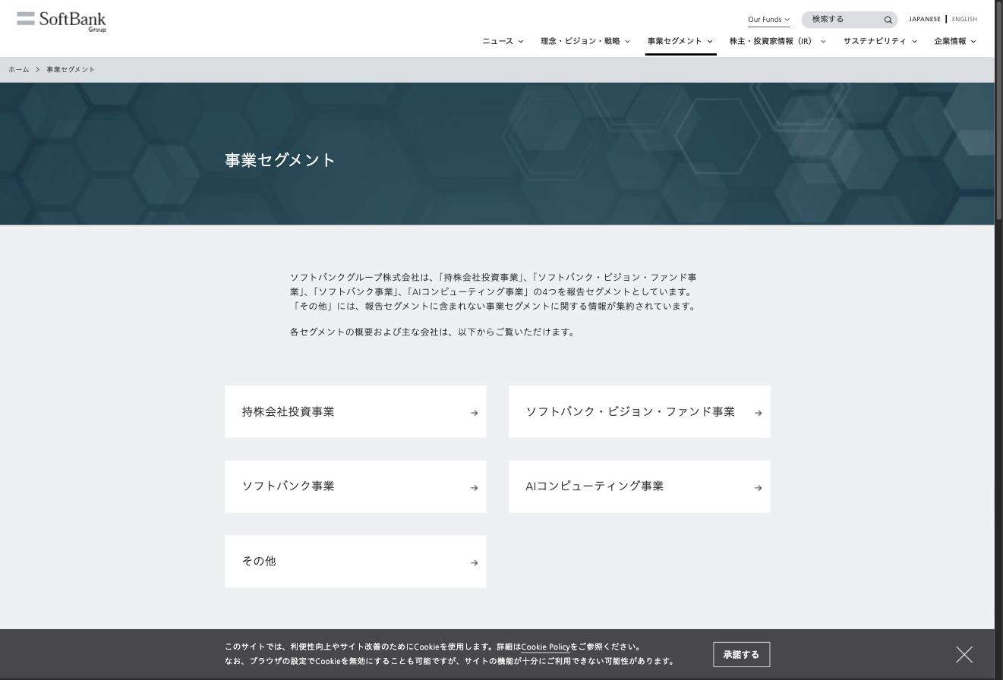Click the SoftBank Group logo
The image size is (1003, 680).
62,22
